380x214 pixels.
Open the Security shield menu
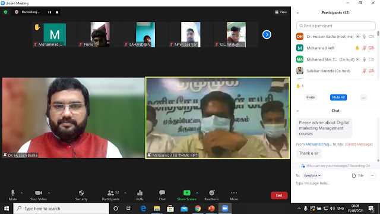(81, 195)
